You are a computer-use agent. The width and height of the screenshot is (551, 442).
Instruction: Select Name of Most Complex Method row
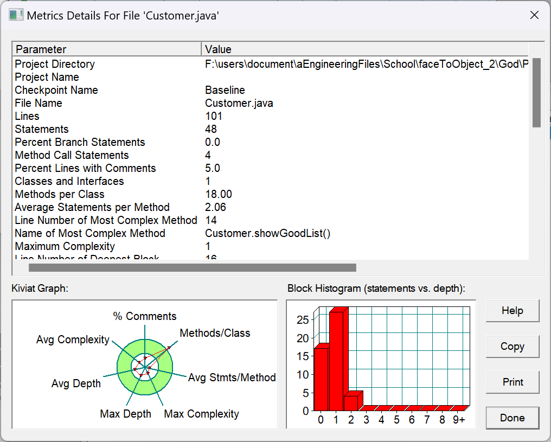pyautogui.click(x=271, y=233)
